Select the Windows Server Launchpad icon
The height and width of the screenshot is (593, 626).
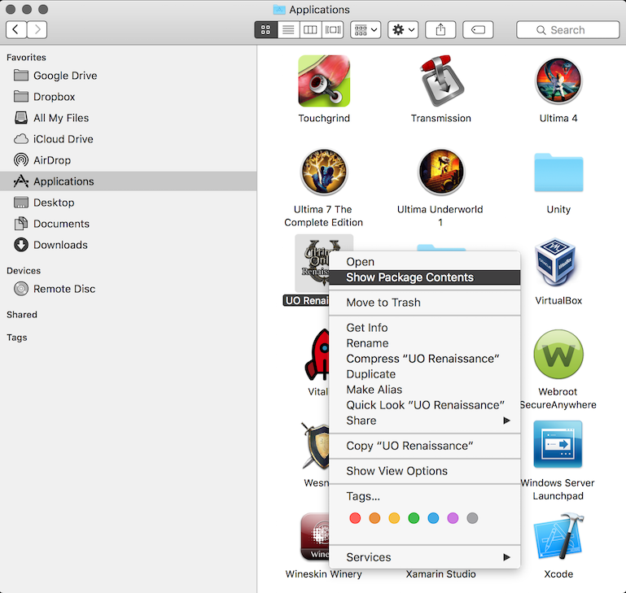(x=558, y=444)
